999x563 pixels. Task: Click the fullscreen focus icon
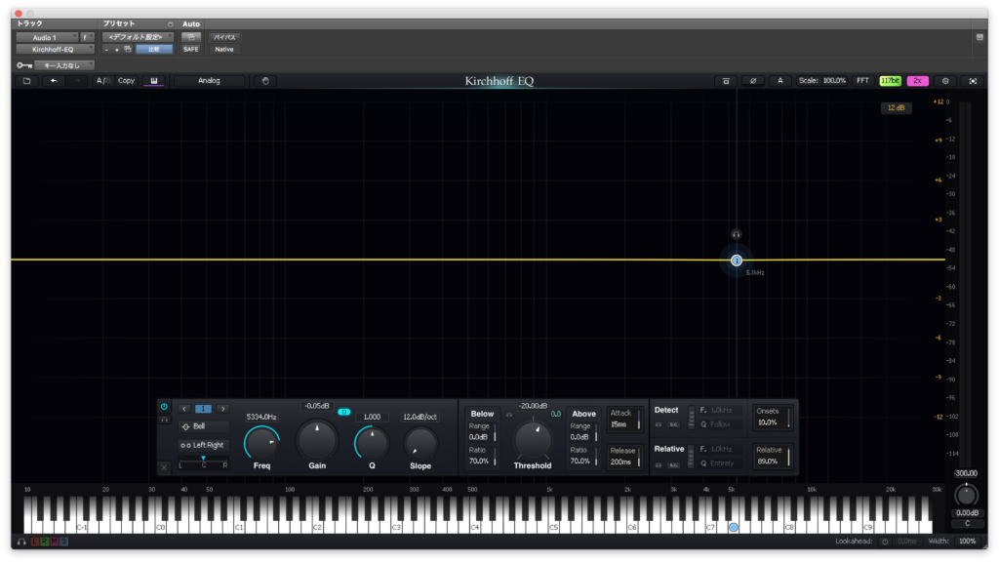tap(973, 81)
